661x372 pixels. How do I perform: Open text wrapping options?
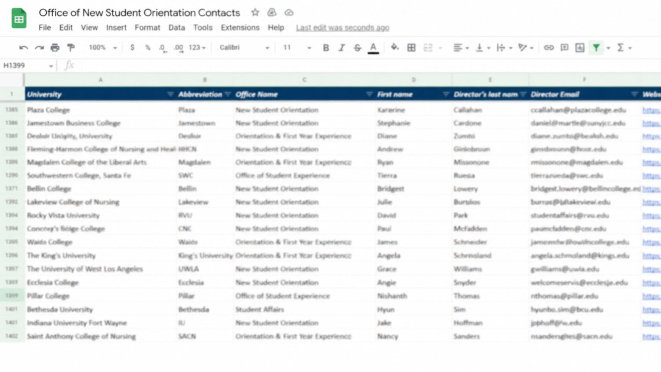(x=504, y=48)
